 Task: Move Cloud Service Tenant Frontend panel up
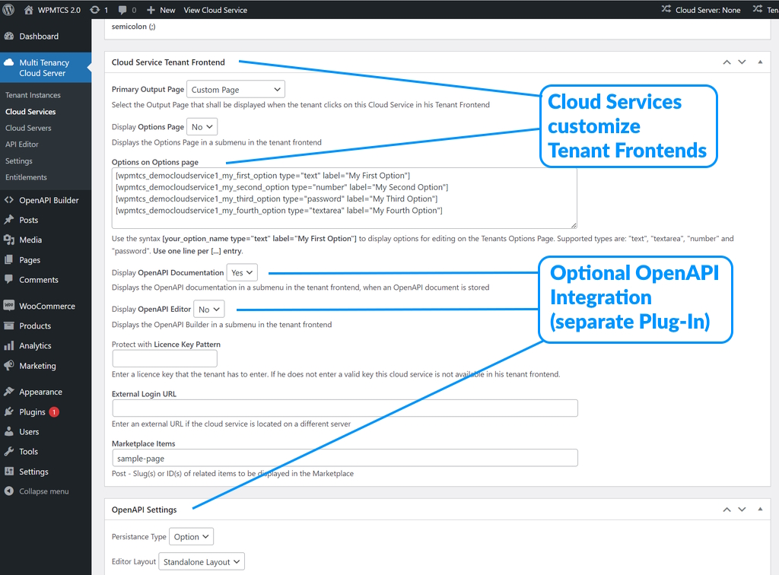[727, 62]
